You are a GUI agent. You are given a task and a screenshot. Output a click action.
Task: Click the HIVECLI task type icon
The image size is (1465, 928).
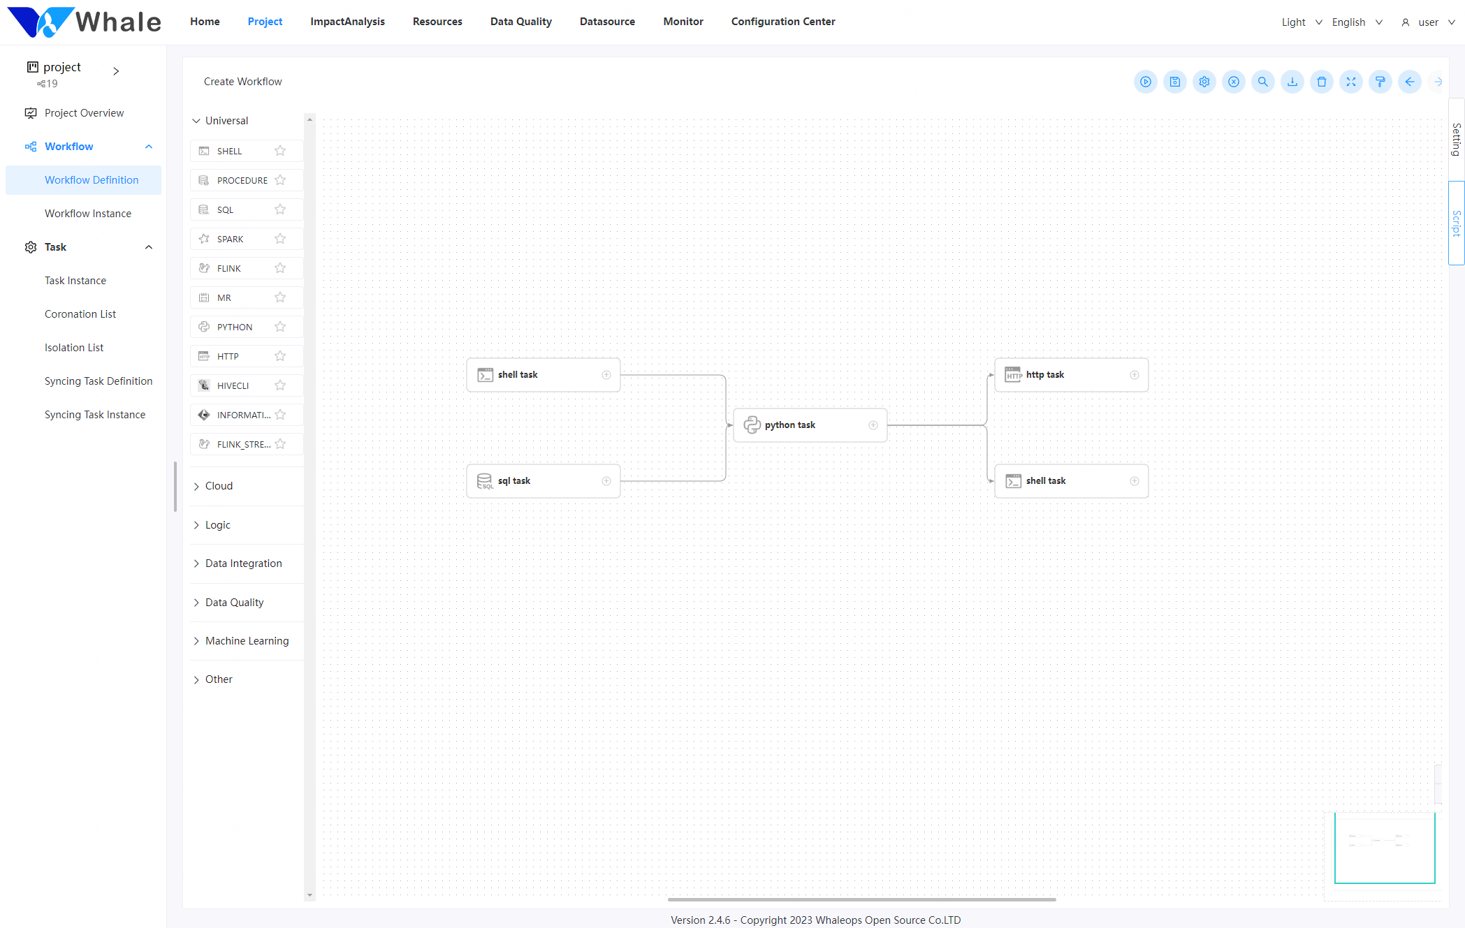204,385
